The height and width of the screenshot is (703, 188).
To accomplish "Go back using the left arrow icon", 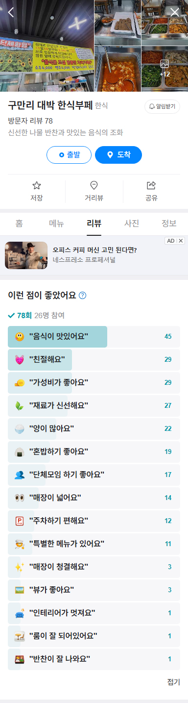I will (x=11, y=12).
